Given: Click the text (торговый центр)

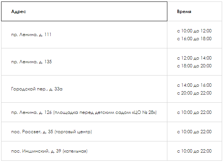Looking at the screenshot, I should click(73, 132).
